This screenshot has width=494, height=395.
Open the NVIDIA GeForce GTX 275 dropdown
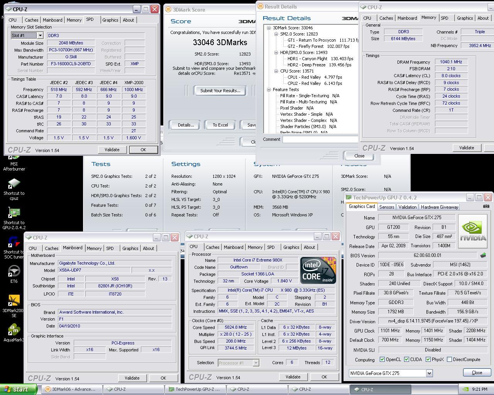429,373
